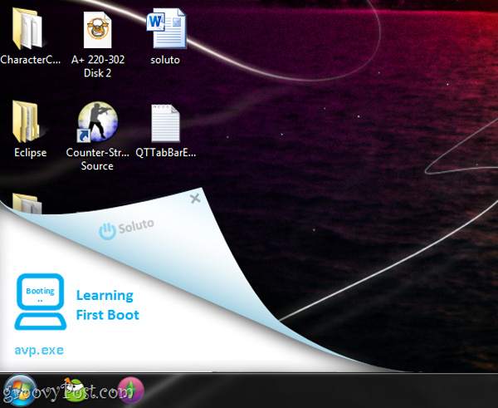Click the Soluto brand name text
Screen dimensions: 498x408
(135, 226)
